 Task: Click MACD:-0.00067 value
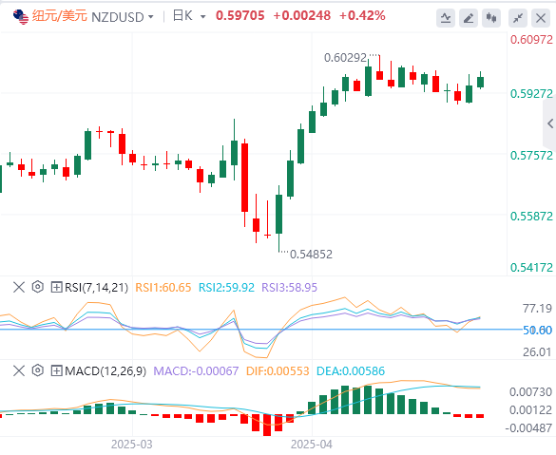(x=196, y=371)
